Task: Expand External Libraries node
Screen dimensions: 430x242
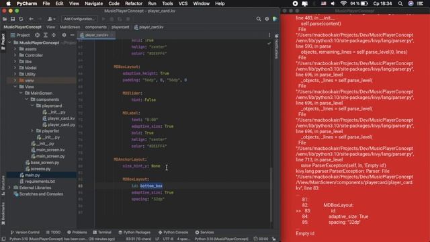Action: 9,188
